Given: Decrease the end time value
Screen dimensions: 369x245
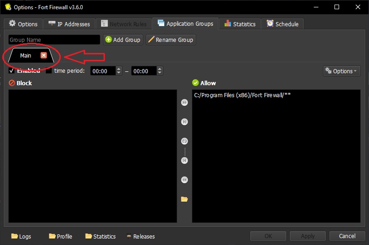Looking at the screenshot, I should 160,73.
